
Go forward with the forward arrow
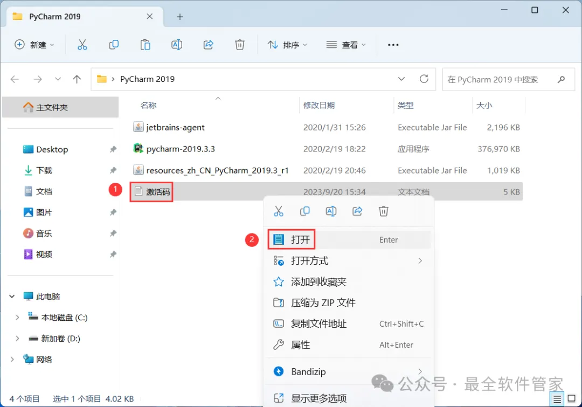pos(38,79)
